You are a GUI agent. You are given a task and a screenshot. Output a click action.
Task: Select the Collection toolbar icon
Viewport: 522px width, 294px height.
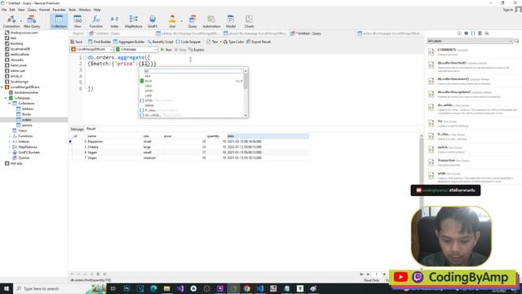click(59, 21)
